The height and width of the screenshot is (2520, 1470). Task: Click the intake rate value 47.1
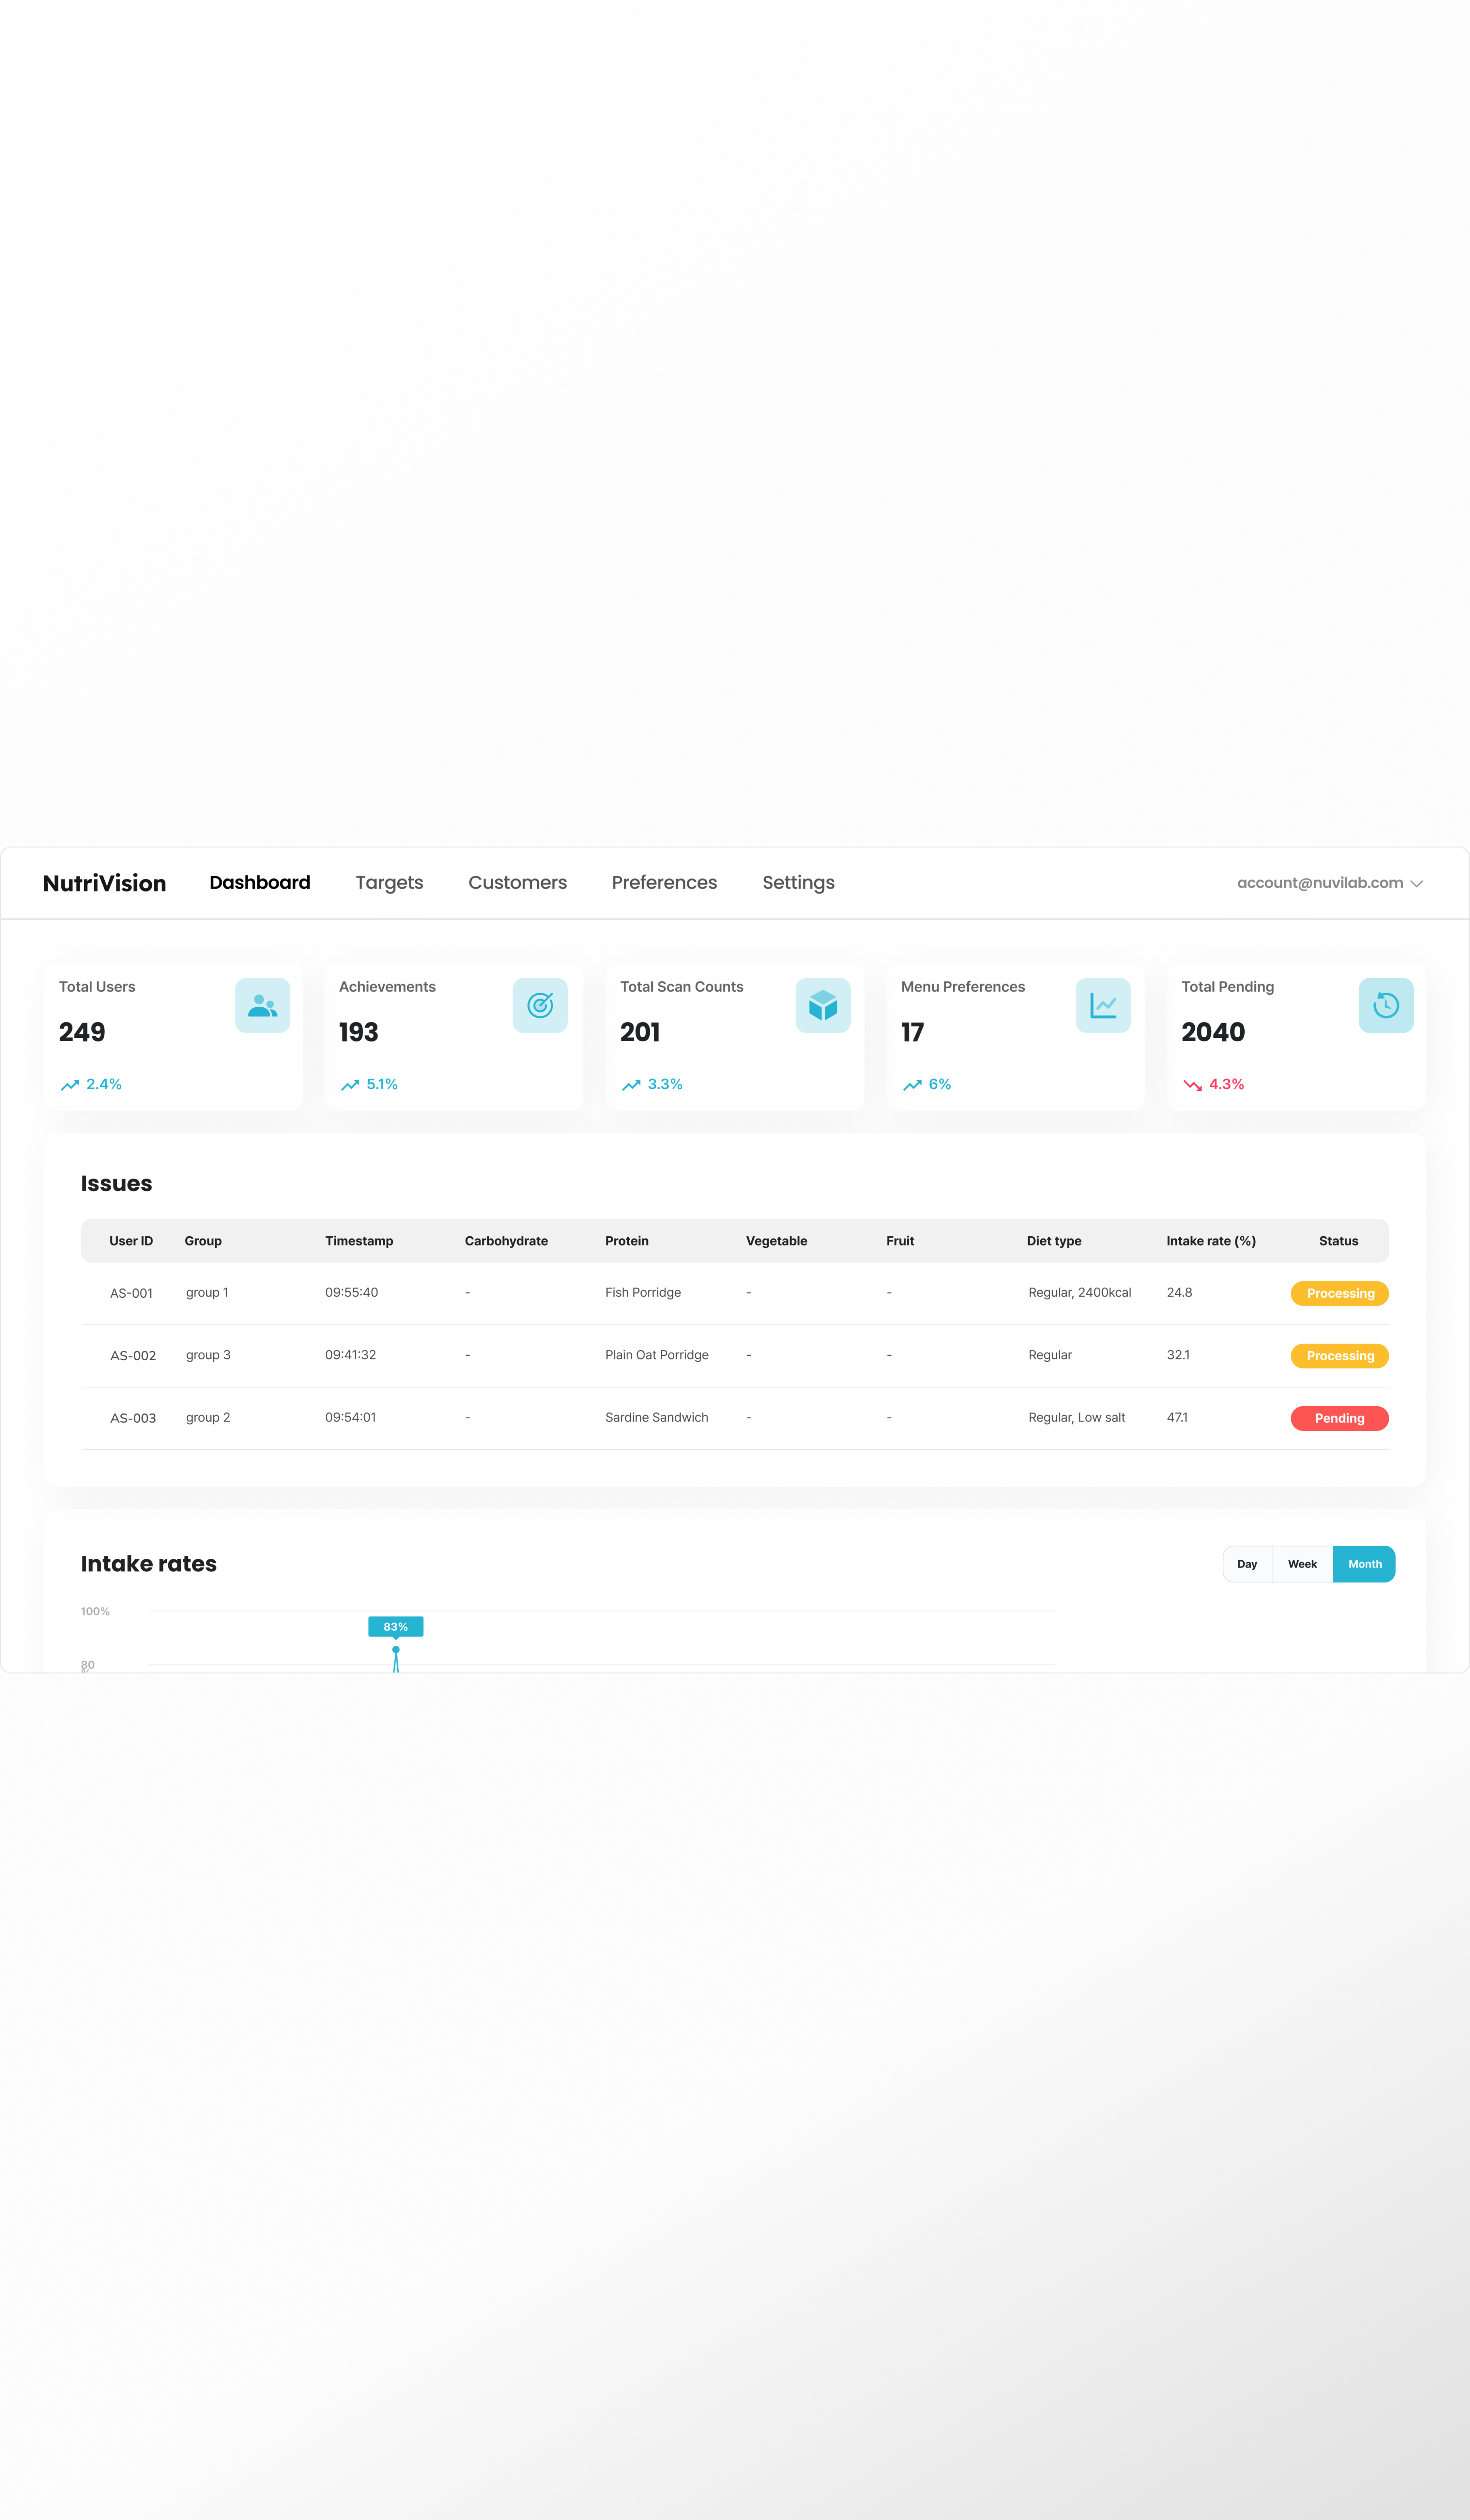tap(1177, 1417)
